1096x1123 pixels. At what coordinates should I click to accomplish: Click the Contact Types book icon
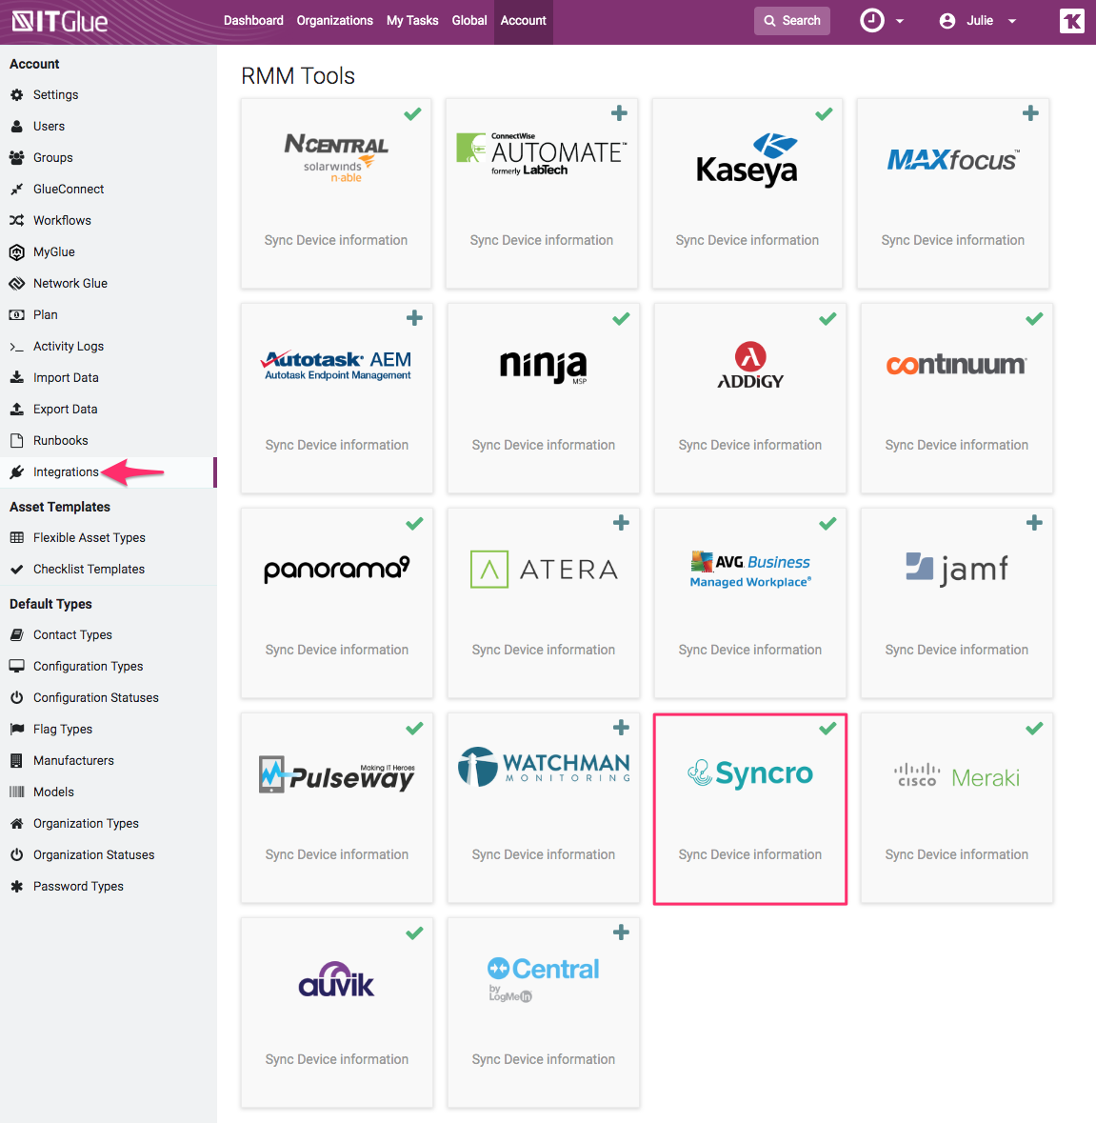17,634
